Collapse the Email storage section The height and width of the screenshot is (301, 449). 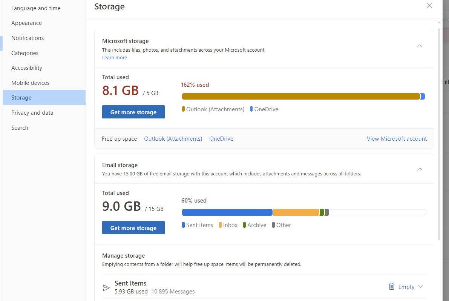(x=420, y=169)
